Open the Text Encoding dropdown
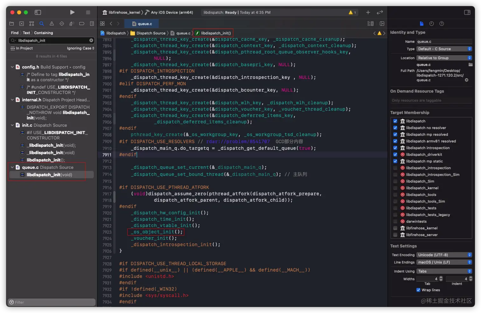This screenshot has height=313, width=481. (444, 255)
